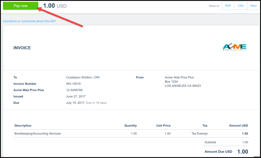Click the Quantity column header
The image size is (261, 158).
click(x=130, y=126)
